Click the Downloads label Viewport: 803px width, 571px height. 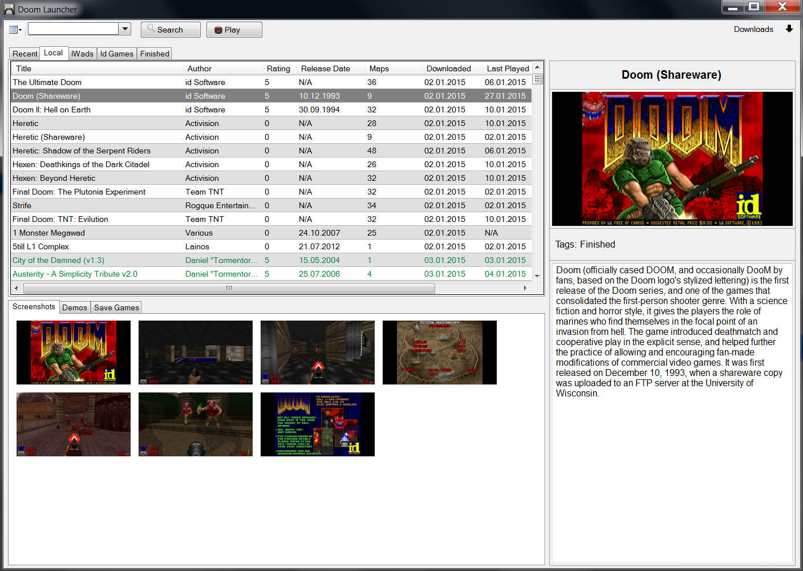pyautogui.click(x=753, y=29)
